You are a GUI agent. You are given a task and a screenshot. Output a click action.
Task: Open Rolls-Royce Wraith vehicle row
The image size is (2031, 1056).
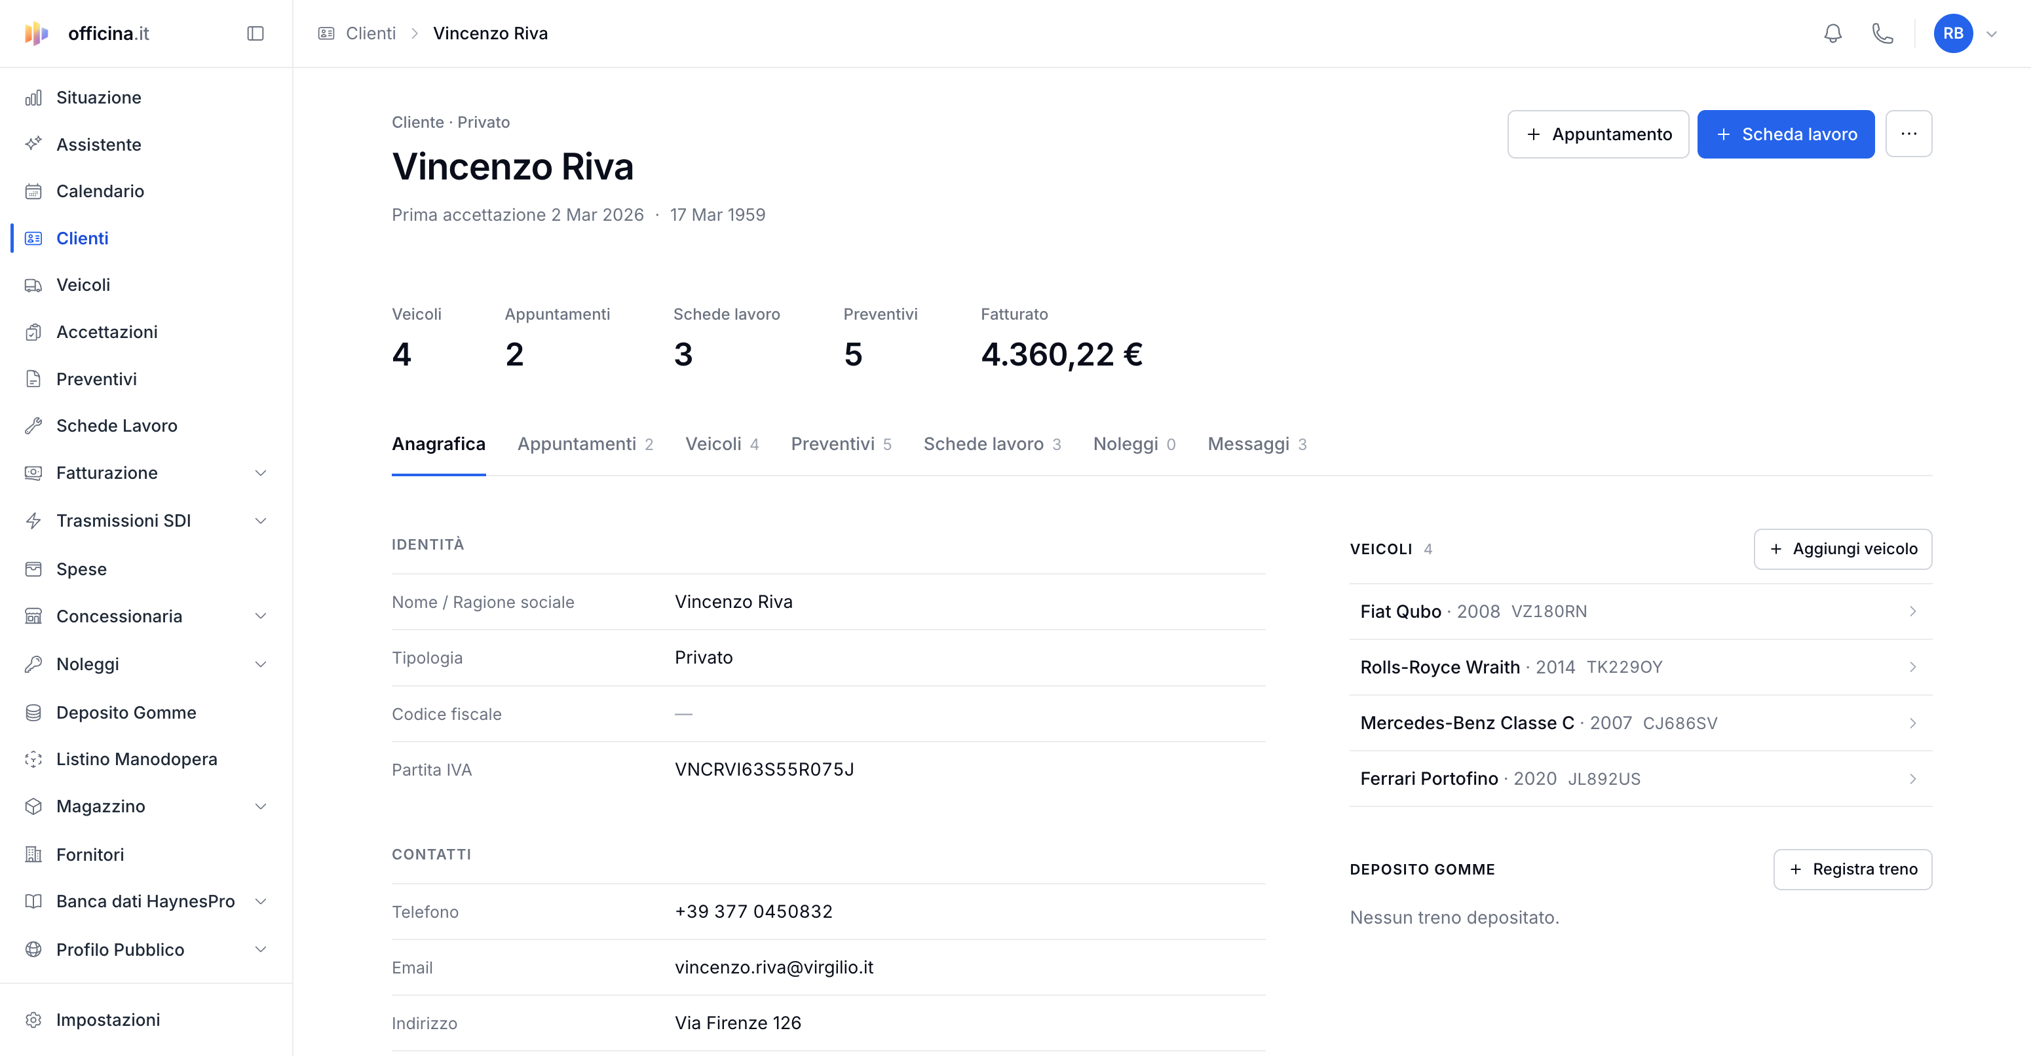tap(1641, 668)
